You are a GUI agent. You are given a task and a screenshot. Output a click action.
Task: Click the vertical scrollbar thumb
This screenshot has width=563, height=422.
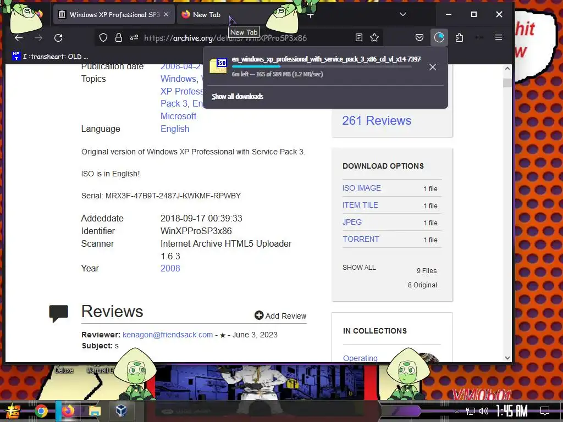(x=507, y=83)
